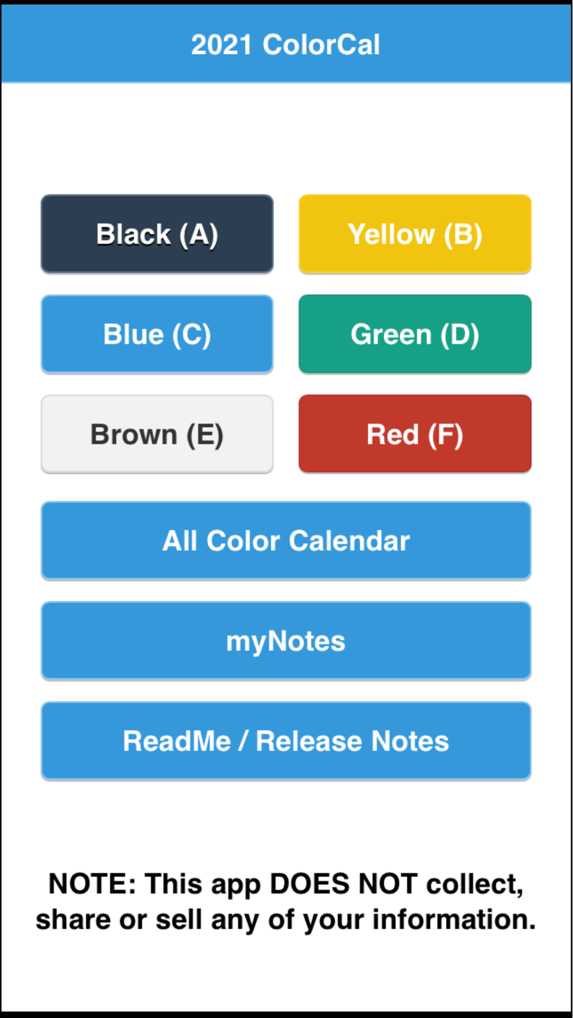Screen dimensions: 573x1018
Task: Pick the light gray Brown swatch button
Action: 157,435
